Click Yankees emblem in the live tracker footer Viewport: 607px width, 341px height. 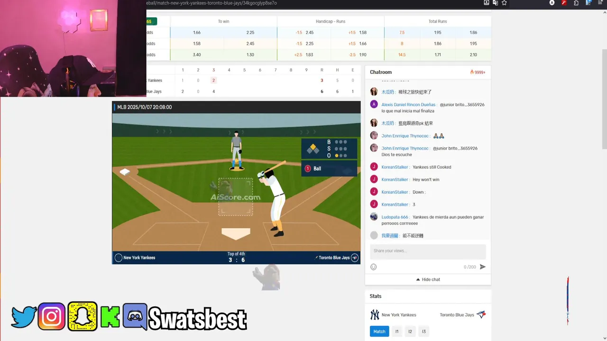pyautogui.click(x=119, y=258)
